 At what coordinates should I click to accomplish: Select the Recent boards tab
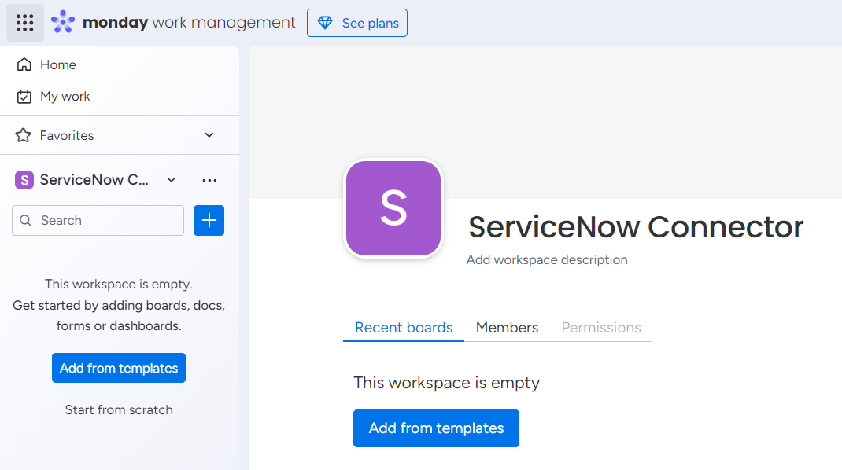(x=404, y=327)
